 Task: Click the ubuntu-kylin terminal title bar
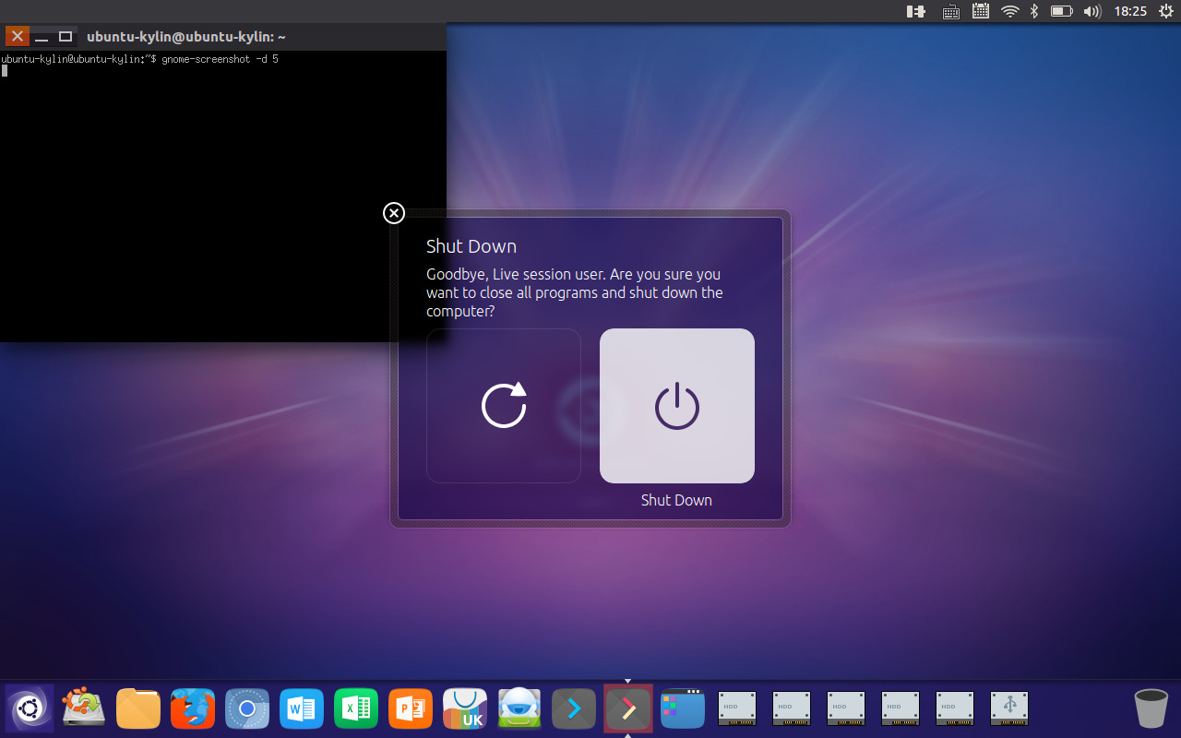185,37
